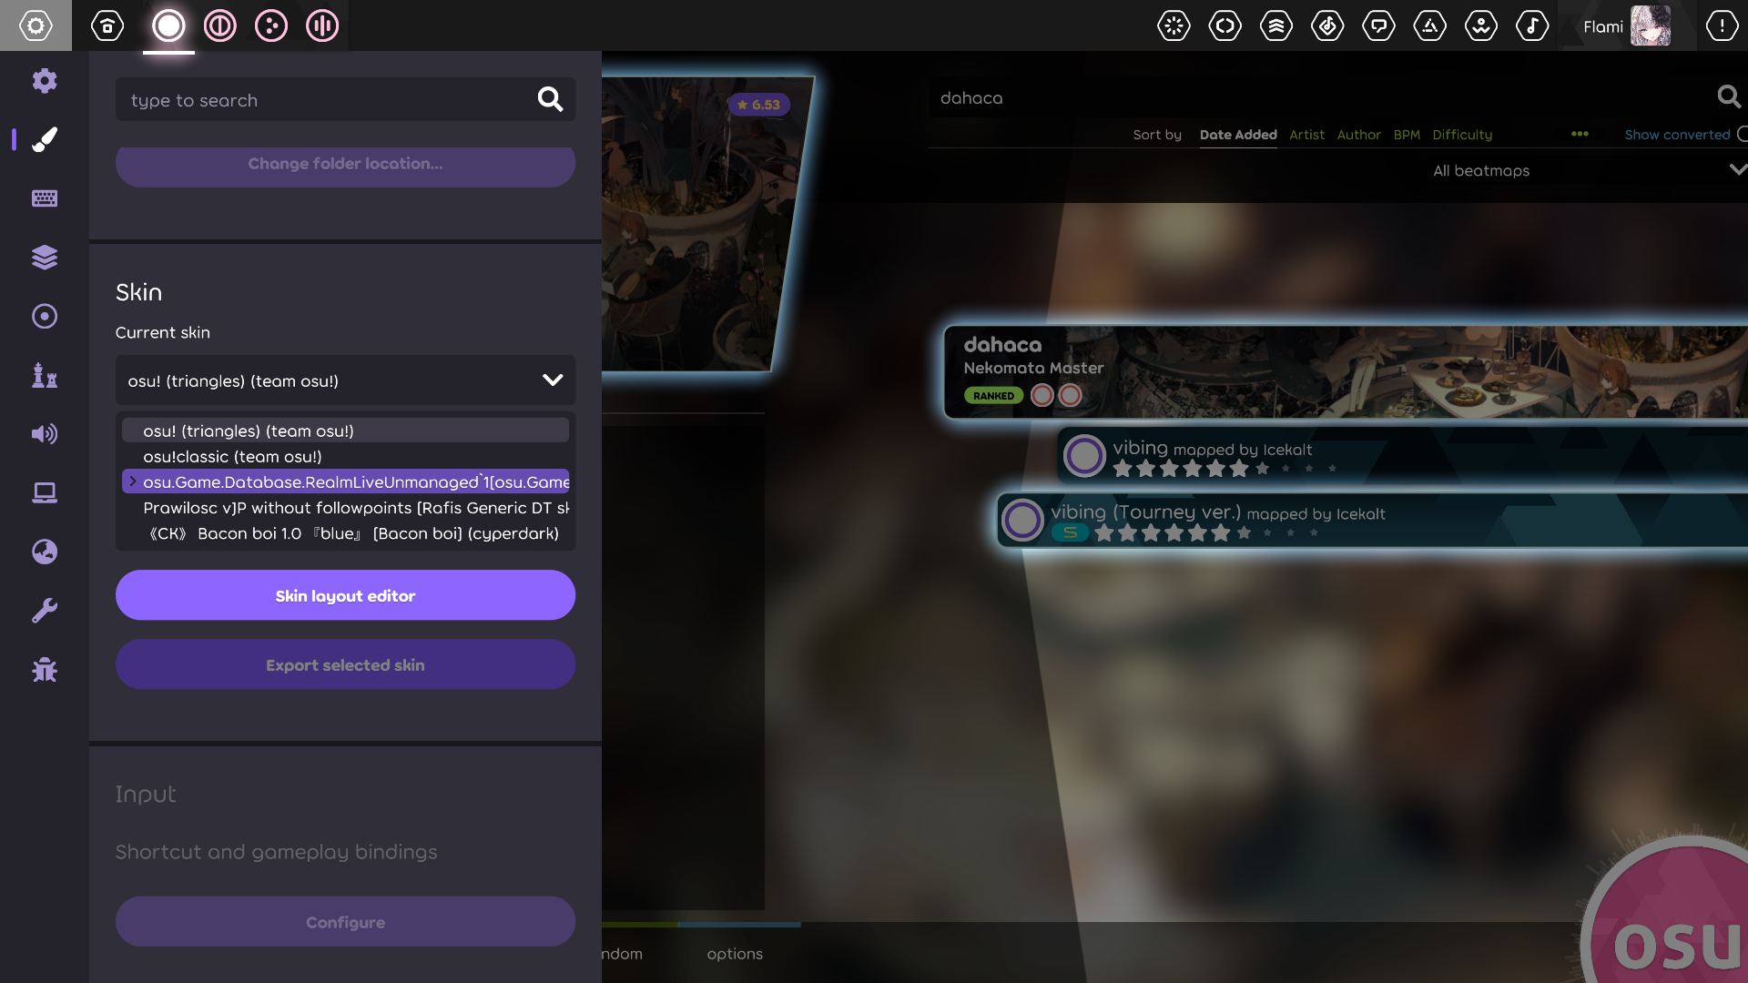Select the 'vibing' difficulty by Icekalt

[x=1403, y=455]
